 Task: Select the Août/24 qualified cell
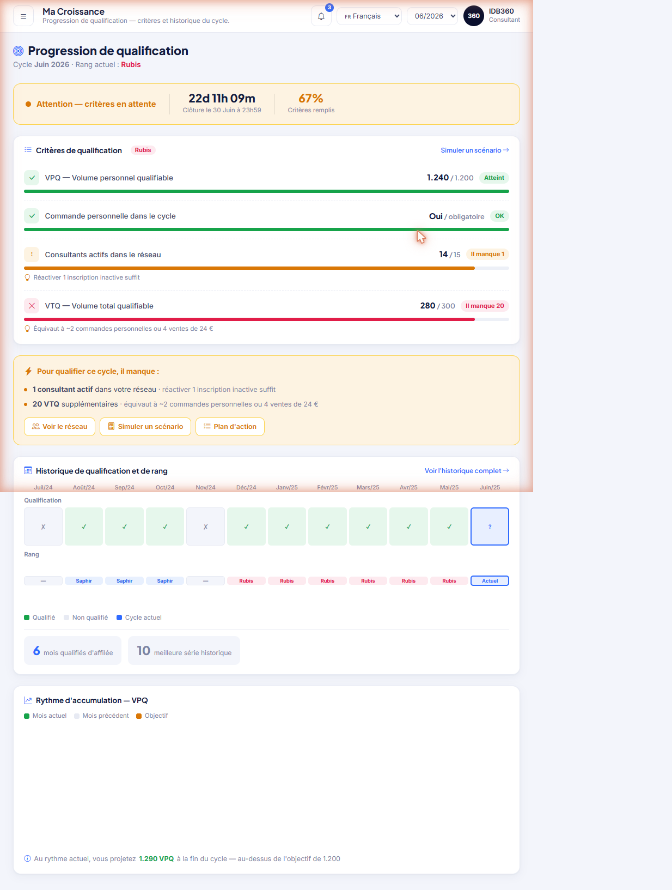coord(84,526)
